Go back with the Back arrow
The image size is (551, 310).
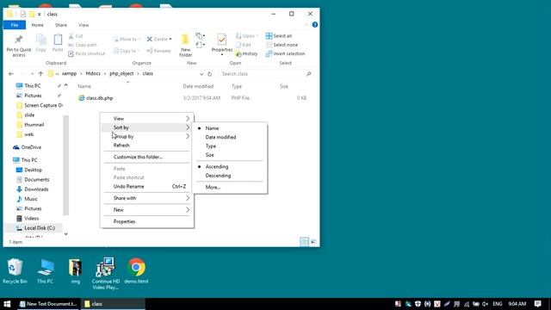tap(11, 74)
